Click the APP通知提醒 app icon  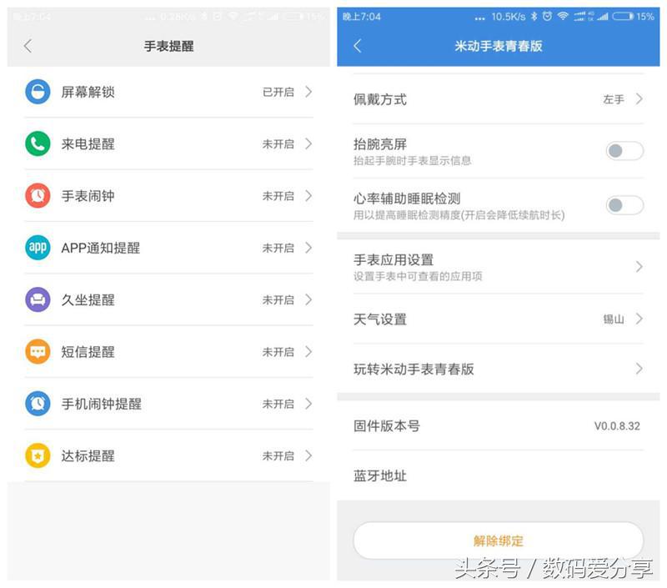(x=37, y=248)
